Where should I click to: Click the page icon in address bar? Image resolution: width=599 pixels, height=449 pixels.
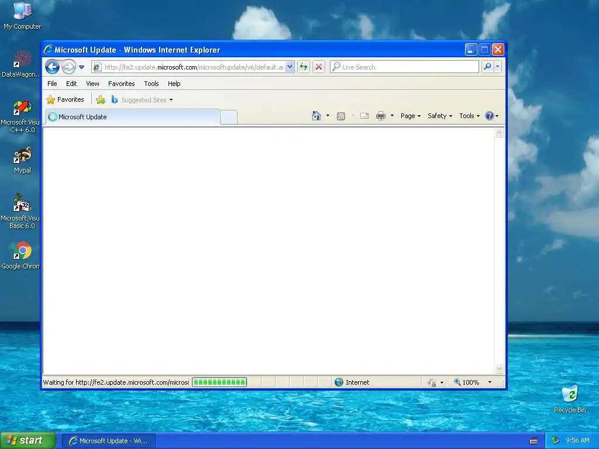coord(97,67)
